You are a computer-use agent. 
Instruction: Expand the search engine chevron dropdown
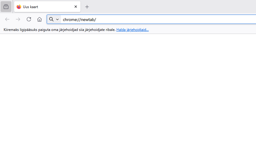[57, 19]
